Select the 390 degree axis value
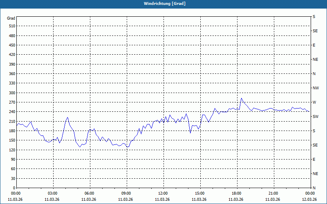The height and width of the screenshot is (204, 327). pos(12,64)
